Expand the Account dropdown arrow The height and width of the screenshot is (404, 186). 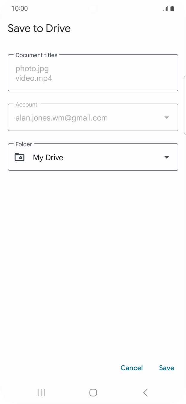coord(167,118)
